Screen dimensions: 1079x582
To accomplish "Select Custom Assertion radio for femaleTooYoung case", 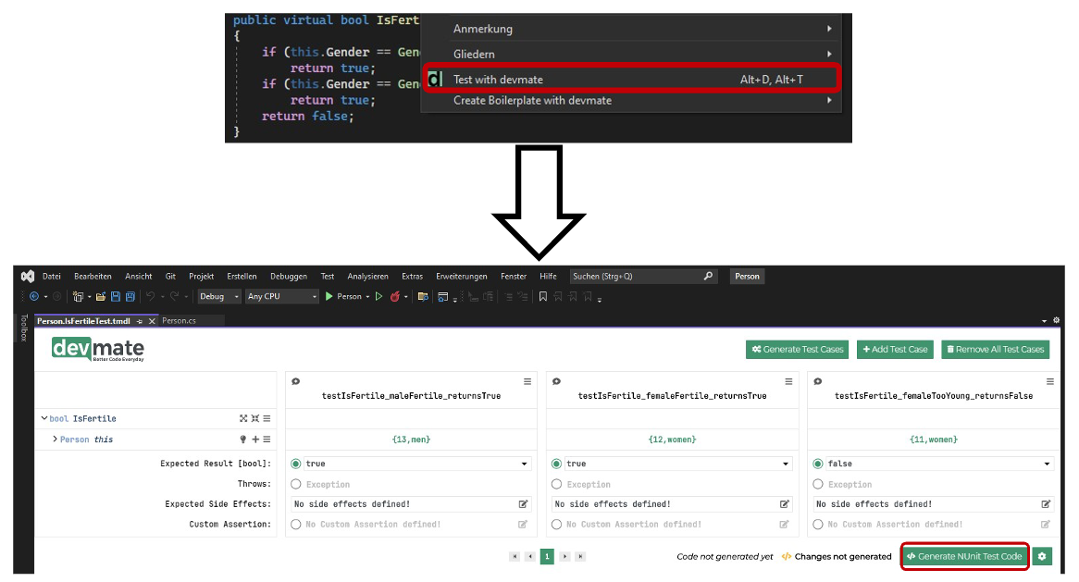I will (x=818, y=525).
